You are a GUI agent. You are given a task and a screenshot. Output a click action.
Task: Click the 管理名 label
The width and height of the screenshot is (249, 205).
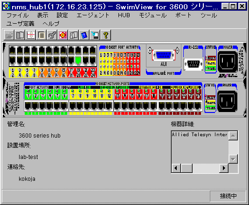(x=16, y=124)
